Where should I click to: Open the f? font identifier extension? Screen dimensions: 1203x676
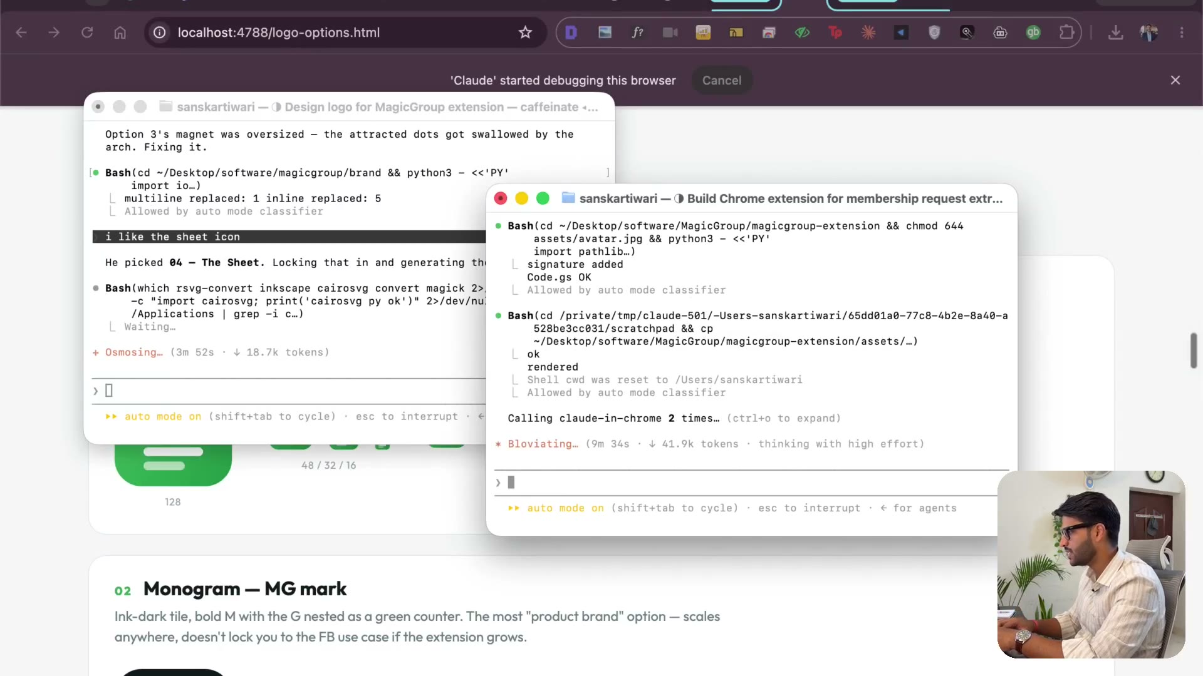pyautogui.click(x=637, y=33)
